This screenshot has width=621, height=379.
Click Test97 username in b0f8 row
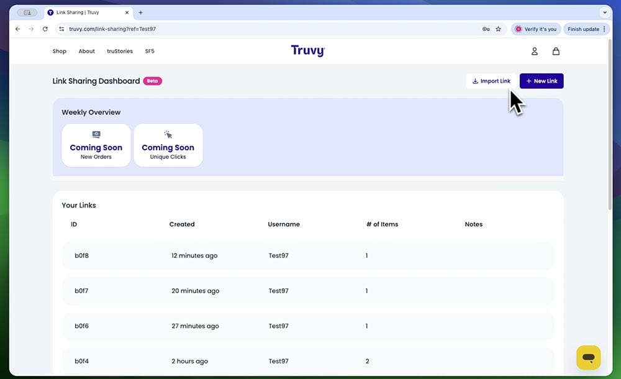[x=278, y=256]
